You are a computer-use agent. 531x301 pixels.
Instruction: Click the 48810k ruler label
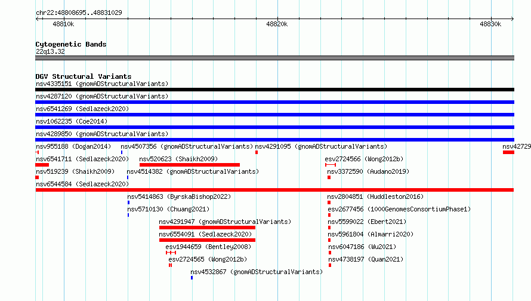[x=63, y=24]
